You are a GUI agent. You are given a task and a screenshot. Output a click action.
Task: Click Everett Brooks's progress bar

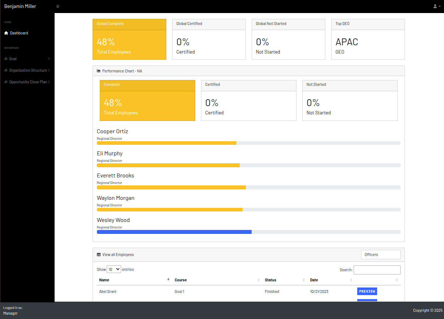point(171,187)
